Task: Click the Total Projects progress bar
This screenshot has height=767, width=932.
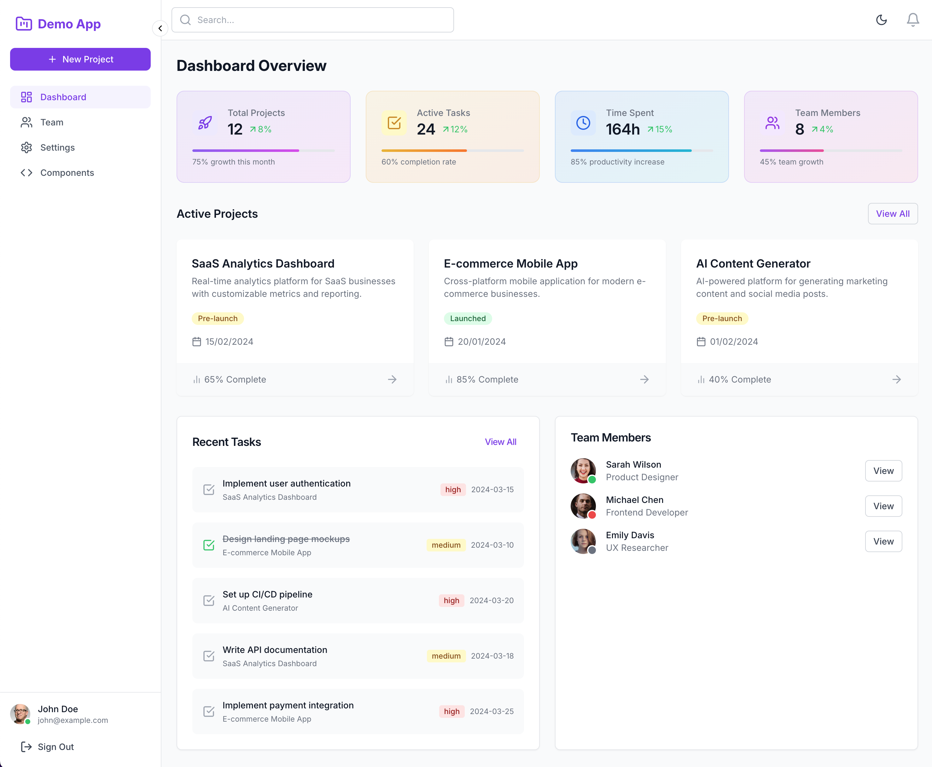Action: pyautogui.click(x=264, y=150)
